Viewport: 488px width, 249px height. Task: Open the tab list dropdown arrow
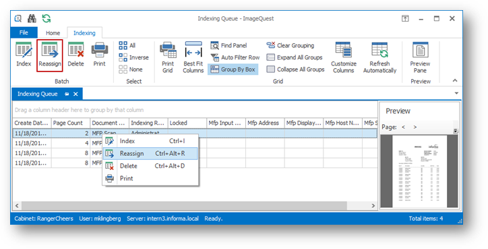(456, 93)
